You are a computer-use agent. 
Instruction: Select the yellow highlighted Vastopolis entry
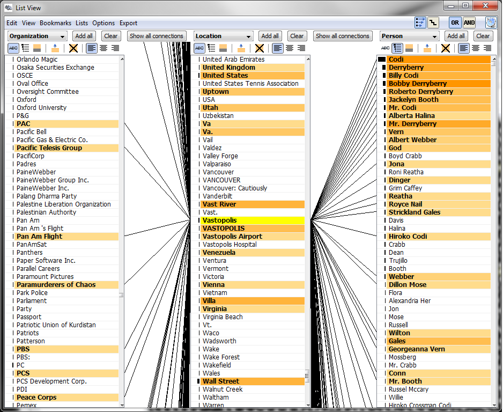click(252, 220)
